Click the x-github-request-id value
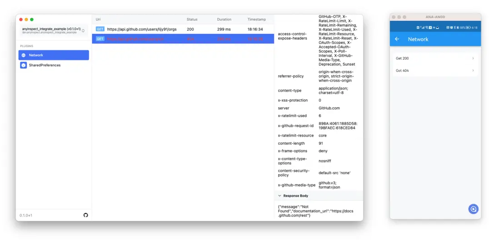 click(x=338, y=126)
